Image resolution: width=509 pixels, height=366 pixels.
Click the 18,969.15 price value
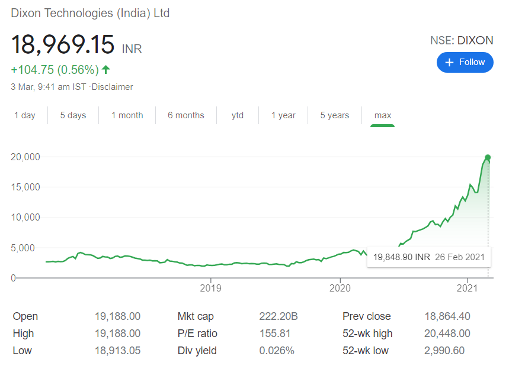(x=63, y=44)
